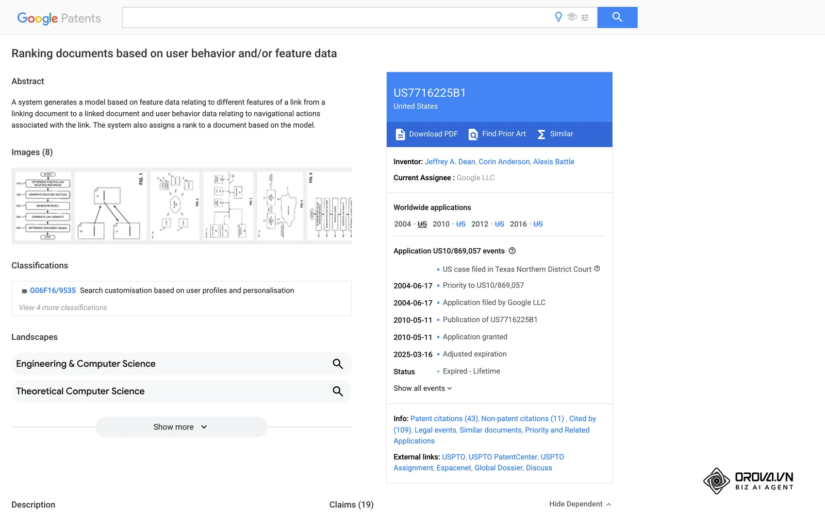Open inventor Jeffrey A. Dean link
Image resolution: width=825 pixels, height=515 pixels.
[450, 162]
